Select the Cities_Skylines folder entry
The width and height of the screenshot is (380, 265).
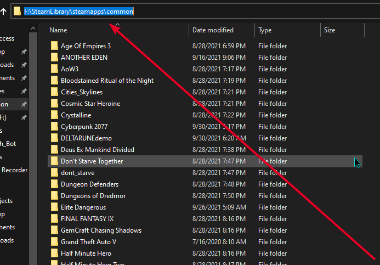tap(82, 92)
